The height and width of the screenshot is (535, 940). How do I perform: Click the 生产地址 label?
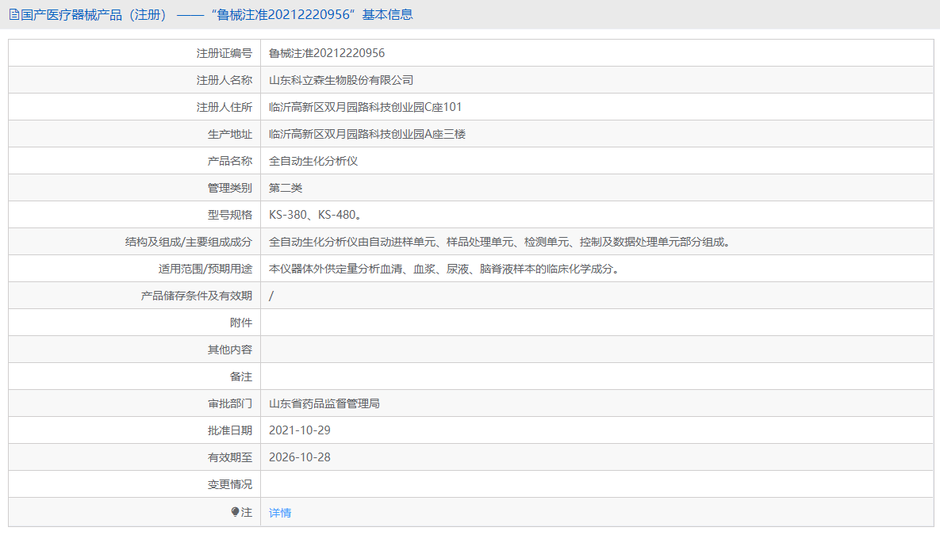(x=229, y=134)
